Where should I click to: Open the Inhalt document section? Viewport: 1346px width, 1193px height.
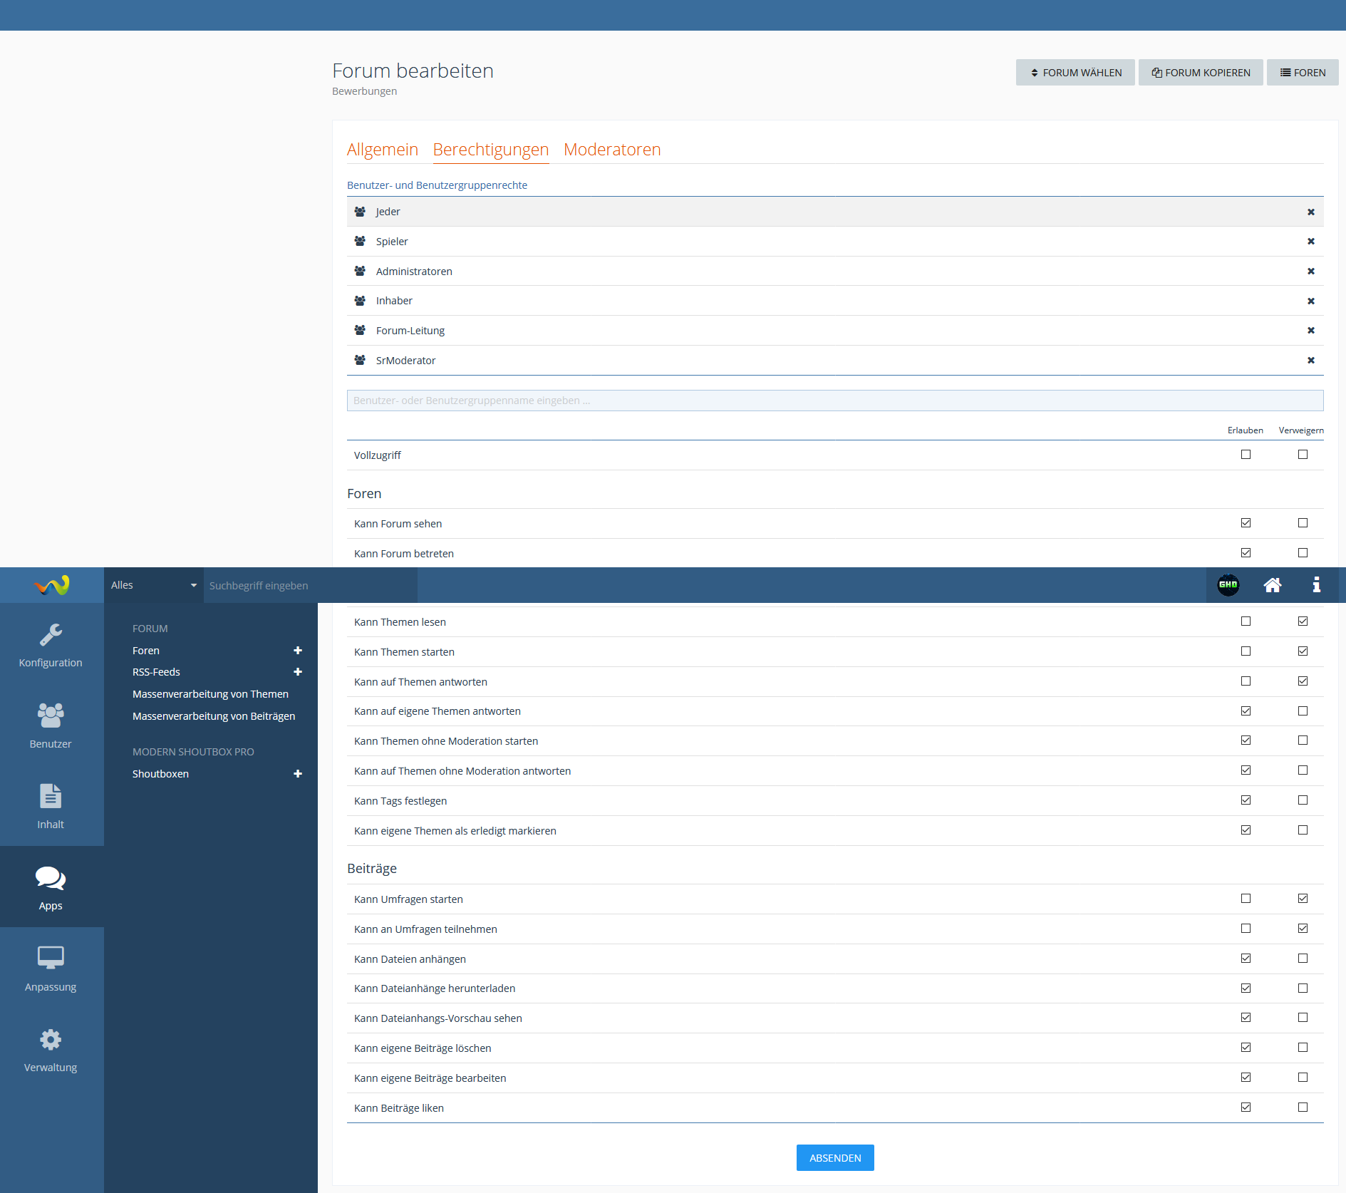[x=51, y=806]
